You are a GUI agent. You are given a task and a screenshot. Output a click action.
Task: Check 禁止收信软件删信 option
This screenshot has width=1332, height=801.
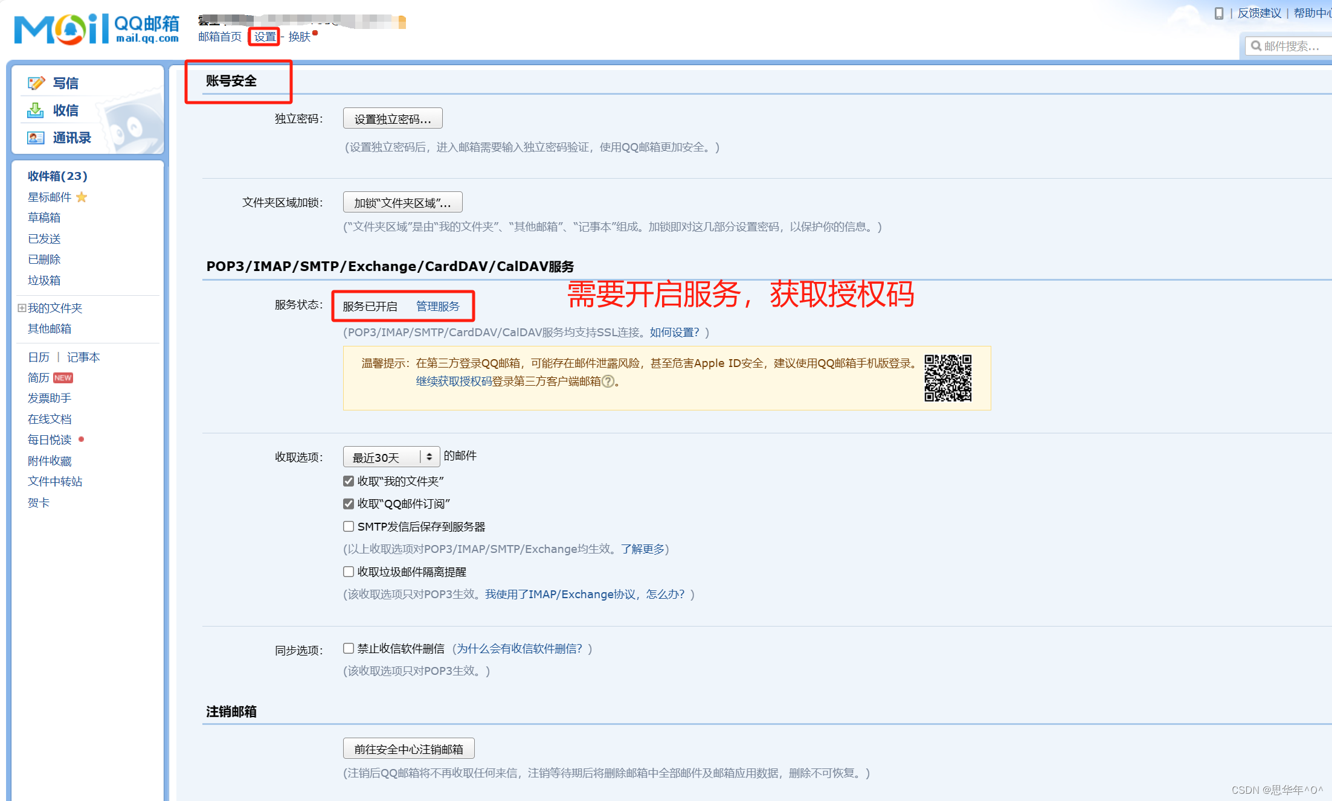349,648
